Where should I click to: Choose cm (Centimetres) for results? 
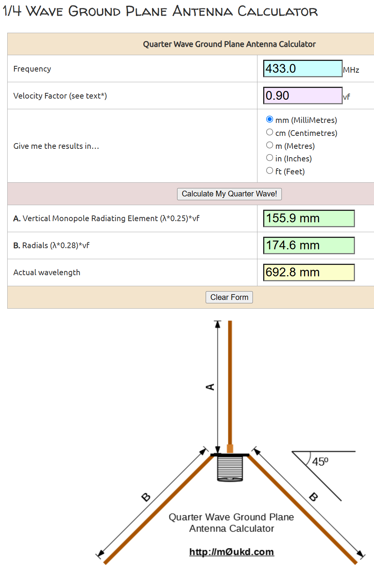(270, 132)
